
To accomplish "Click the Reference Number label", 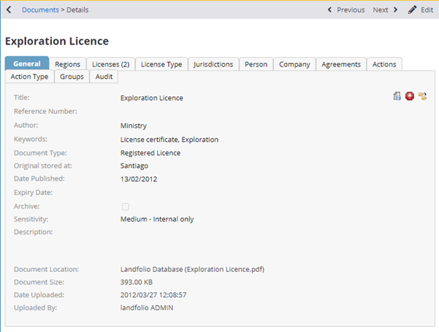I will click(45, 111).
